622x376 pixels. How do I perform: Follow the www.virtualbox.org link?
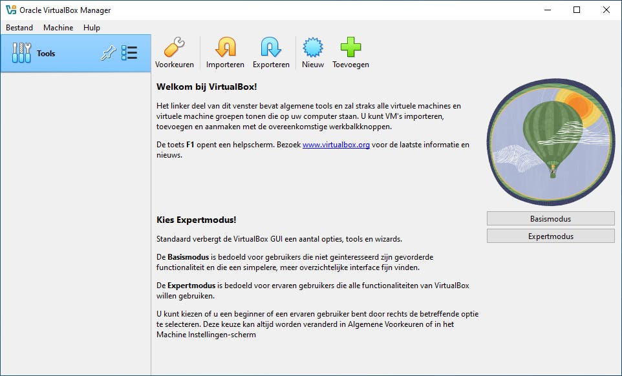tap(336, 145)
